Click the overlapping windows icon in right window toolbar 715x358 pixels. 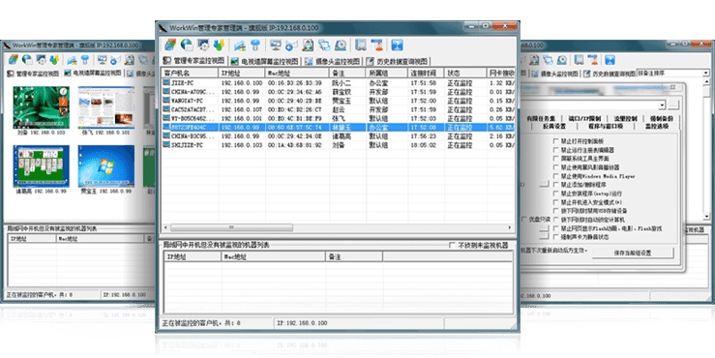(549, 60)
